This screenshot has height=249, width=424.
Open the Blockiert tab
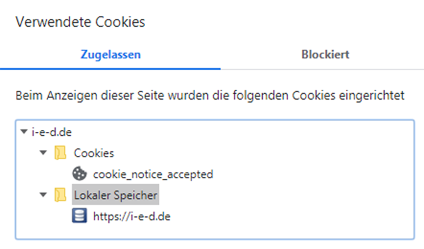[x=325, y=55]
